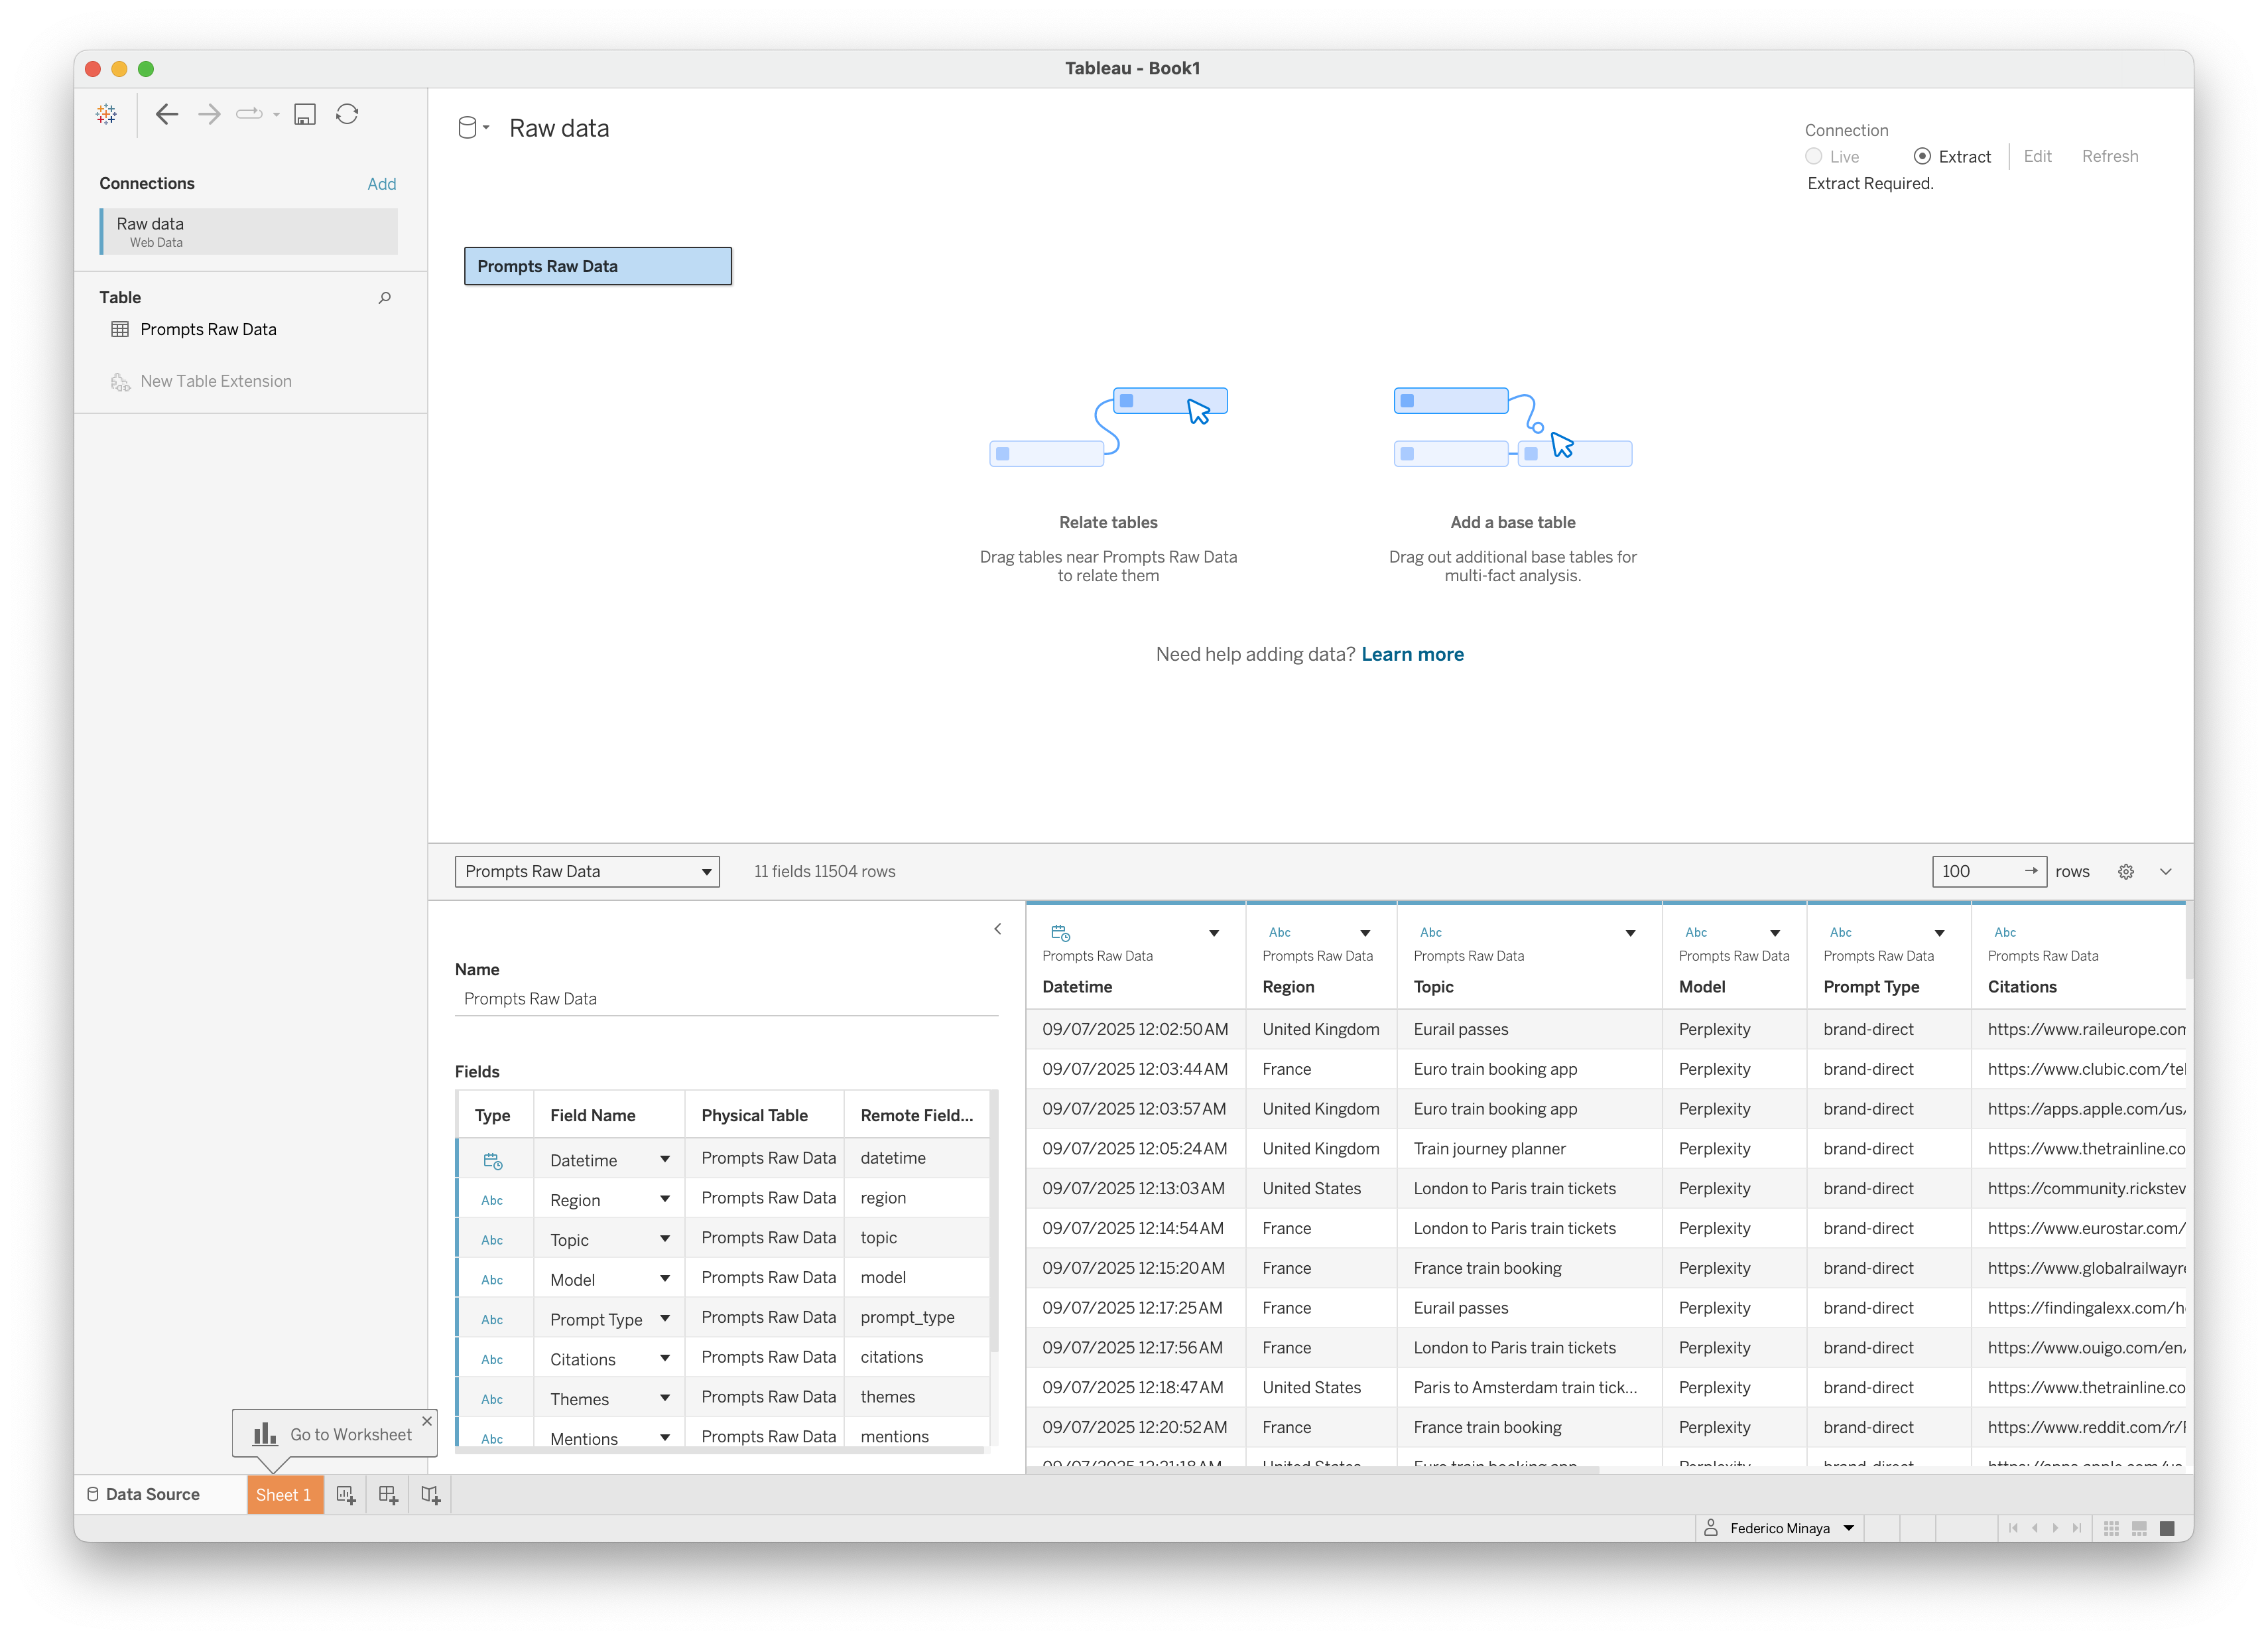Image resolution: width=2268 pixels, height=1640 pixels.
Task: Click the Refresh extract link
Action: coord(2110,156)
